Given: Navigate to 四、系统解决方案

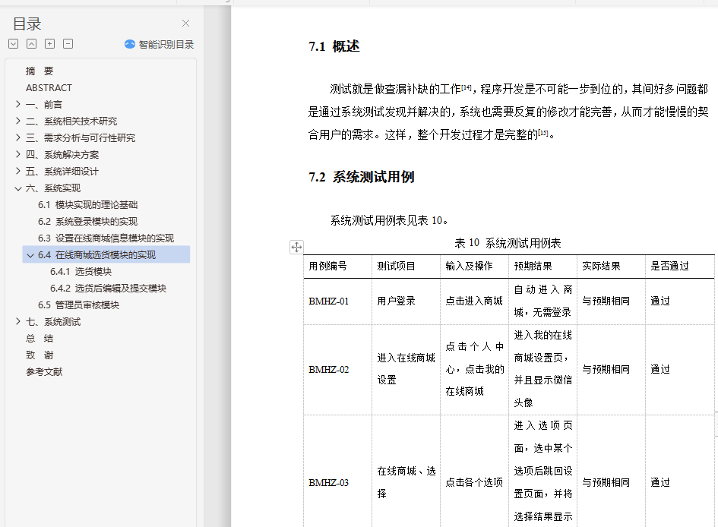Looking at the screenshot, I should [x=62, y=155].
